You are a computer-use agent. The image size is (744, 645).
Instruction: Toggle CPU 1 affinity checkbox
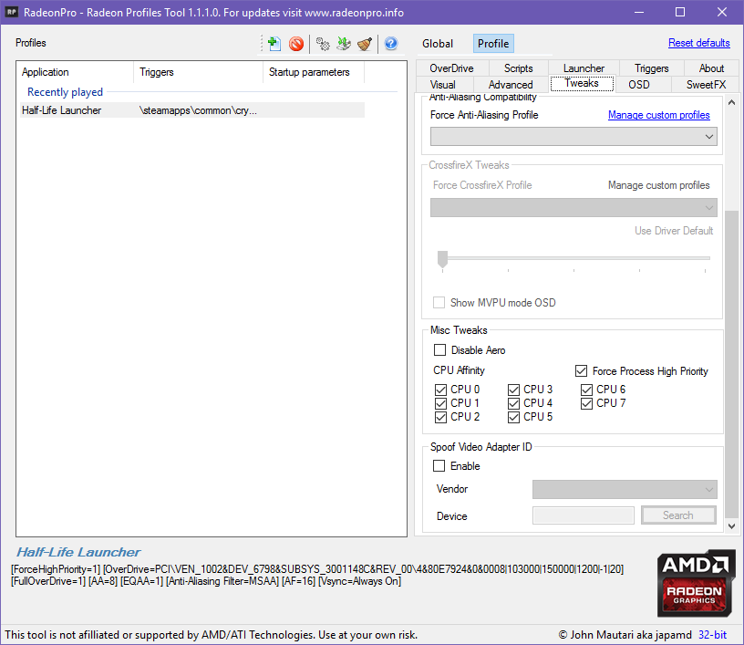pyautogui.click(x=440, y=403)
